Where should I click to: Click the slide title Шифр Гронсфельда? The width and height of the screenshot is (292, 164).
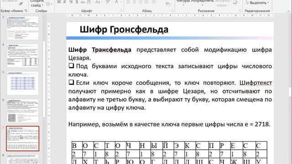coord(124,30)
